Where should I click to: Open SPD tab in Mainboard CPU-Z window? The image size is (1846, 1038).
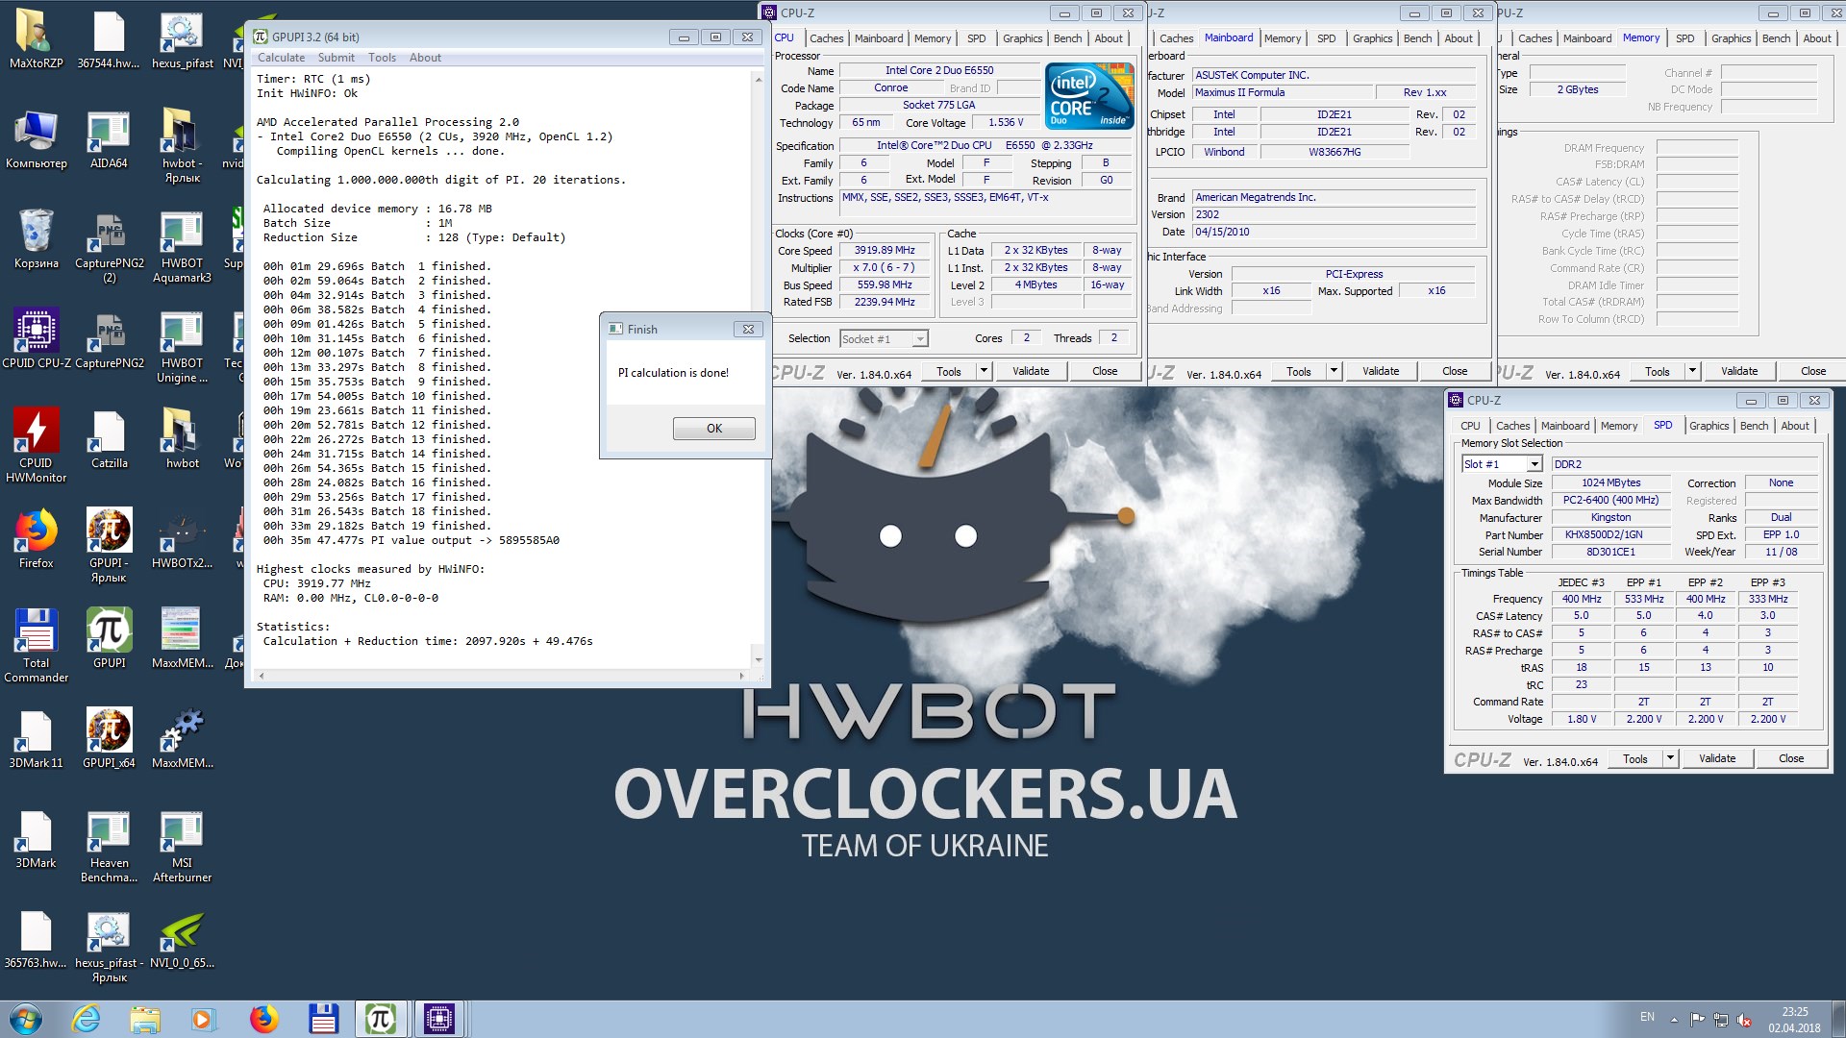[1326, 38]
